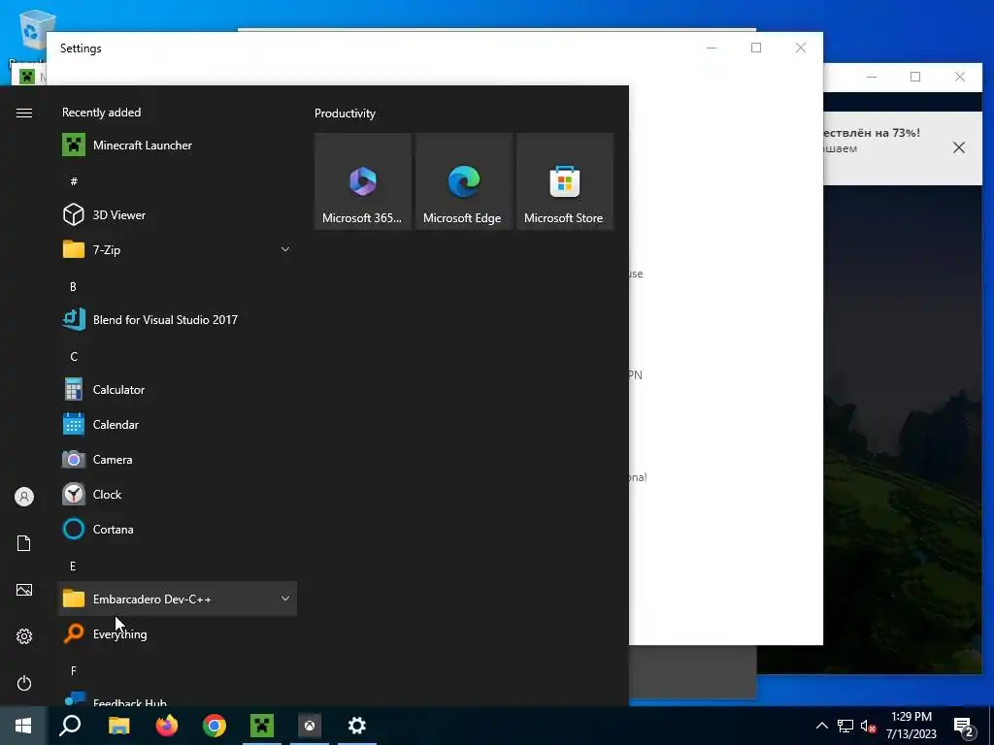994x745 pixels.
Task: Switch to Settings window in taskbar
Action: click(357, 726)
